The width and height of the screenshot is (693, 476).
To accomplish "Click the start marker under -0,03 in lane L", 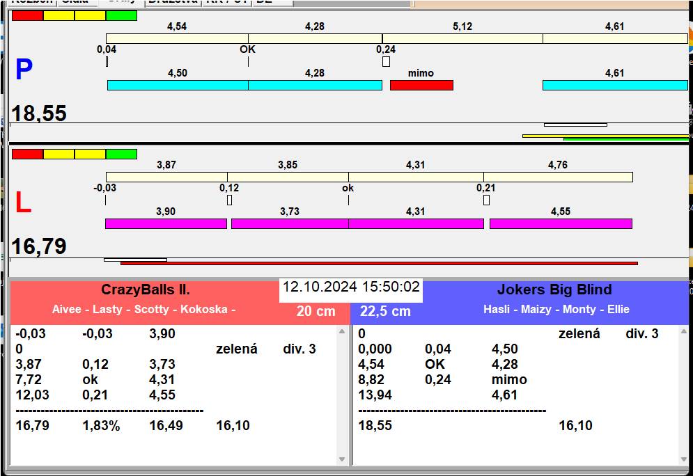I will [105, 200].
